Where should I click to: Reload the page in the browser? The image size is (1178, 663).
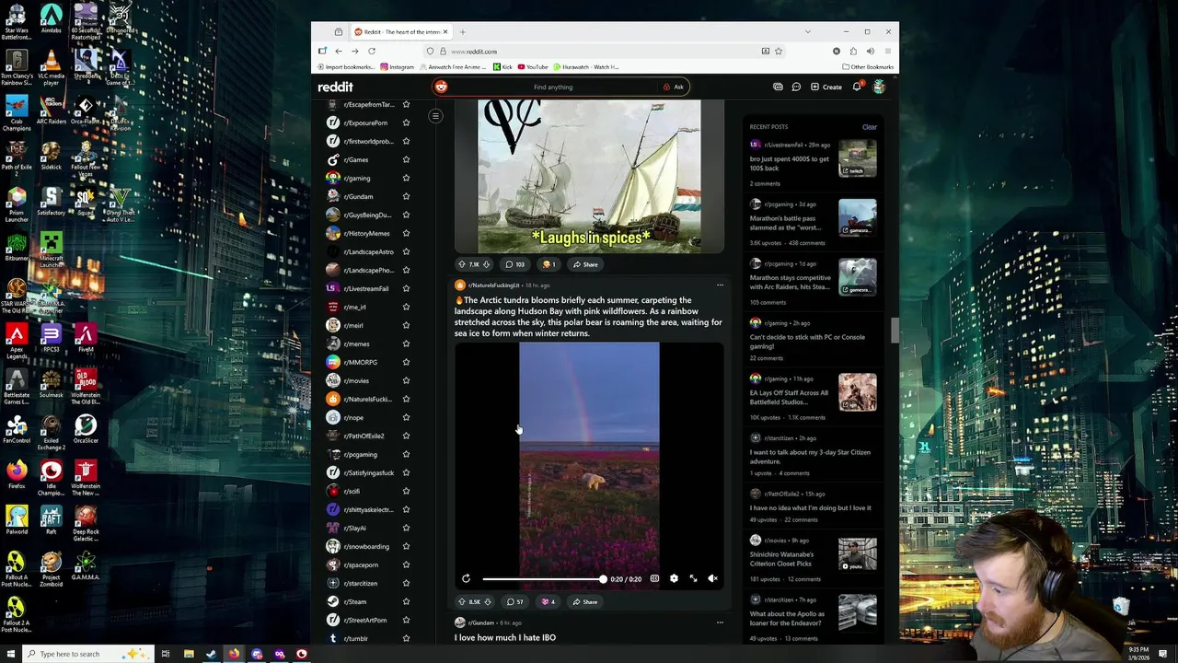(x=372, y=52)
